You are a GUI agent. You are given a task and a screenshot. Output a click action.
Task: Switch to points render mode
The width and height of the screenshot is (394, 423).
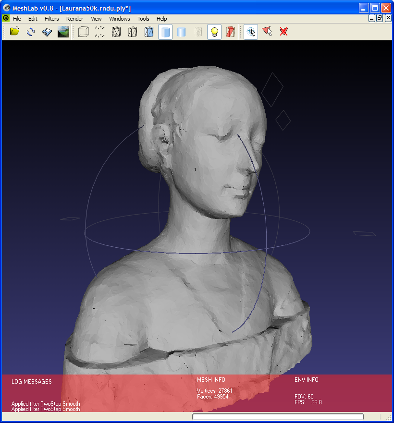click(100, 32)
